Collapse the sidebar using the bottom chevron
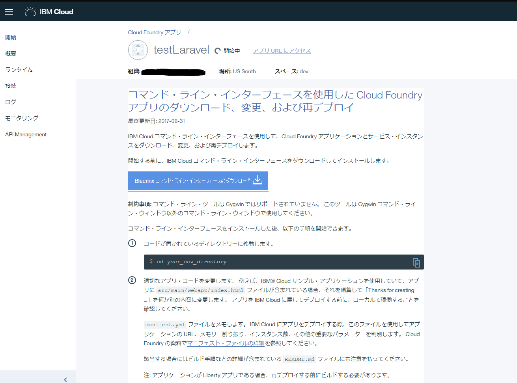This screenshot has height=383, width=517. point(65,379)
